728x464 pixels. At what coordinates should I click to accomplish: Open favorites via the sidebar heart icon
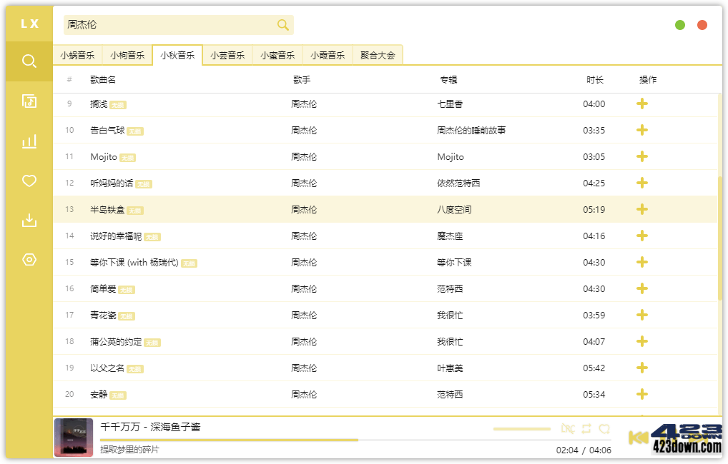coord(28,181)
